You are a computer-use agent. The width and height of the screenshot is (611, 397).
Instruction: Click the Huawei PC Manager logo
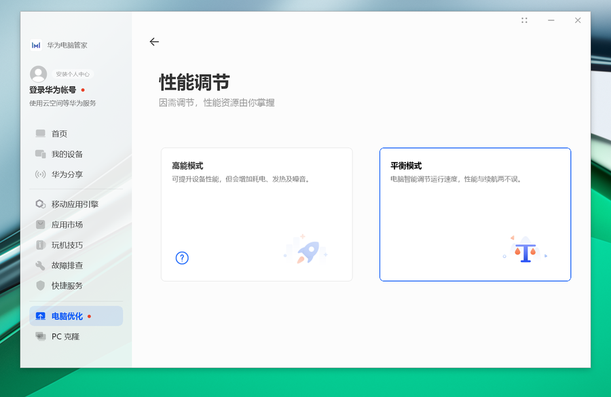(x=36, y=45)
